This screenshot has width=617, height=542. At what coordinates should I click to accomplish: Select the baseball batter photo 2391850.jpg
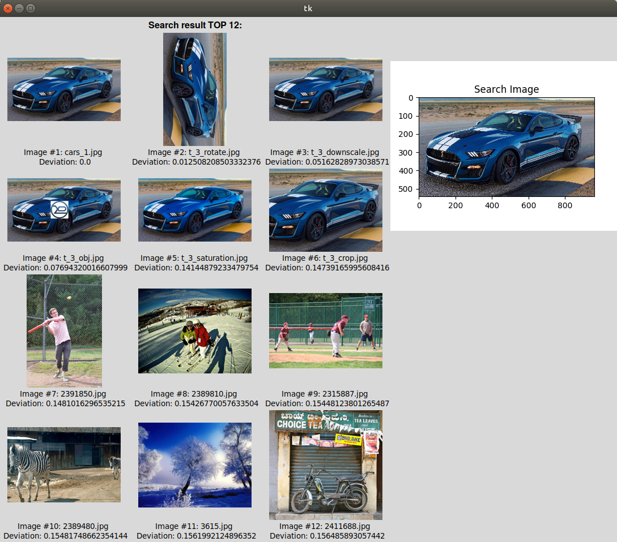[x=64, y=330]
